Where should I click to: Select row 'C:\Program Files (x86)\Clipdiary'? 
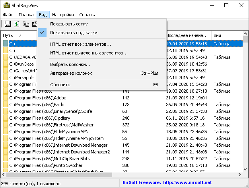[x=122, y=118]
